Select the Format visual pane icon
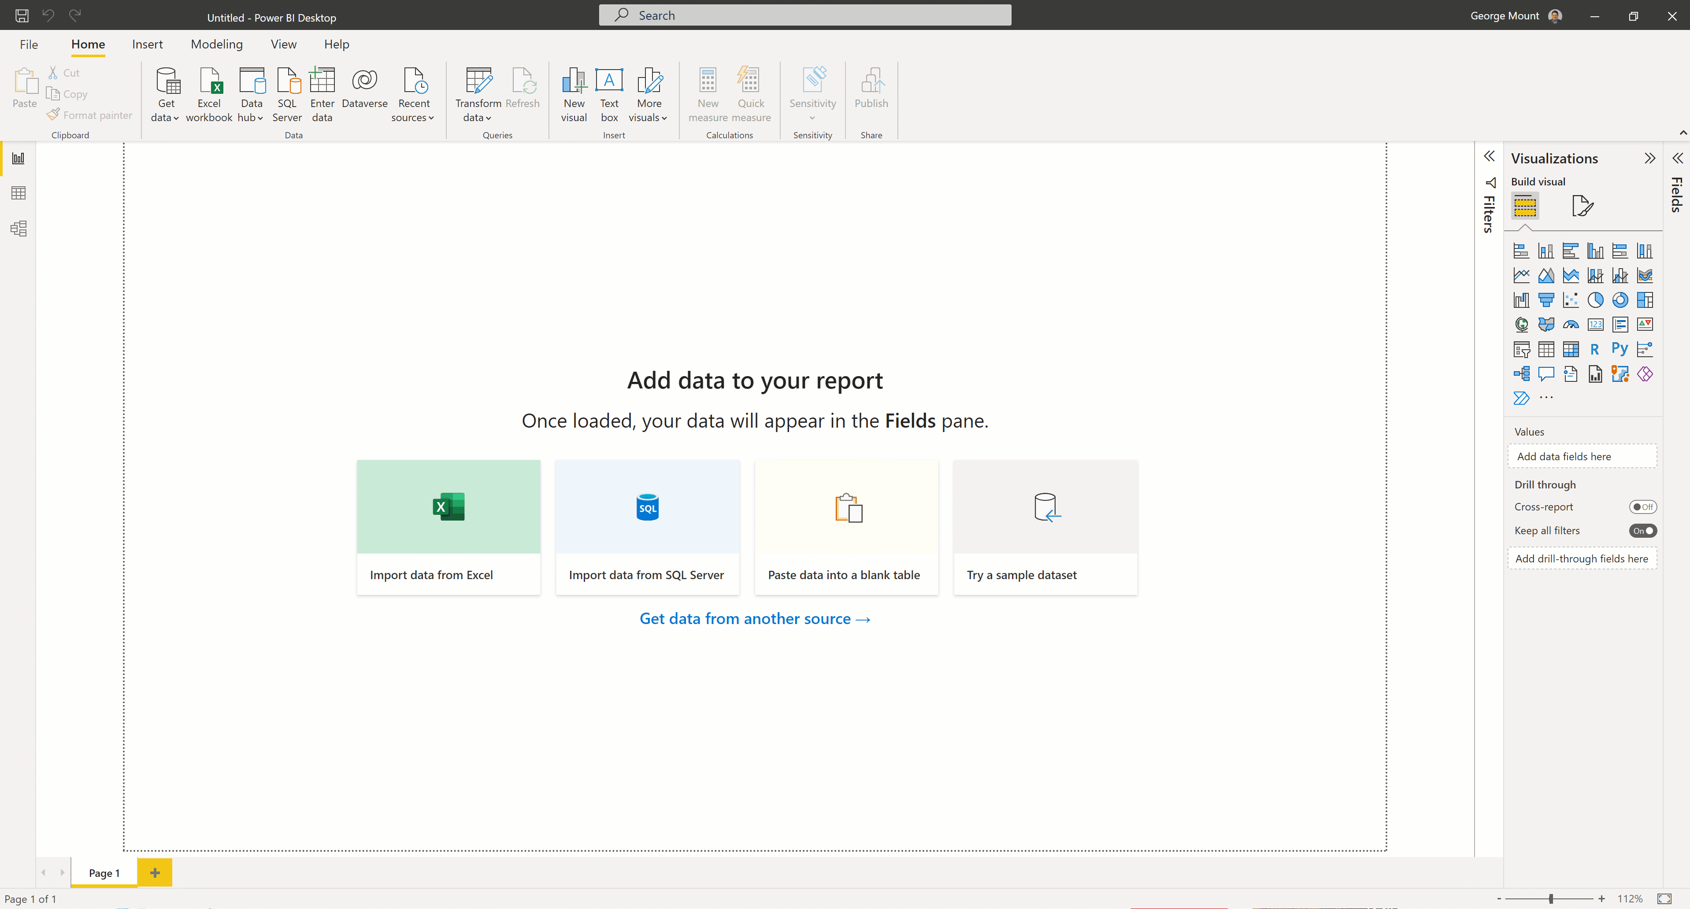This screenshot has height=909, width=1690. point(1582,206)
